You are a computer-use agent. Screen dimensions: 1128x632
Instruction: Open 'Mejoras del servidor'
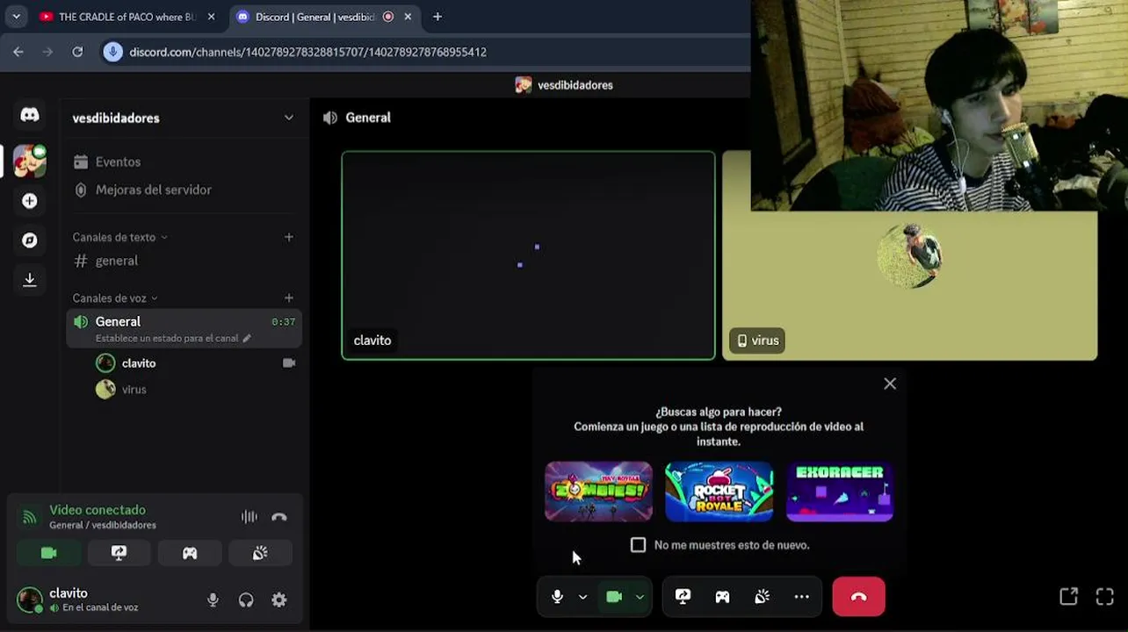pyautogui.click(x=153, y=190)
